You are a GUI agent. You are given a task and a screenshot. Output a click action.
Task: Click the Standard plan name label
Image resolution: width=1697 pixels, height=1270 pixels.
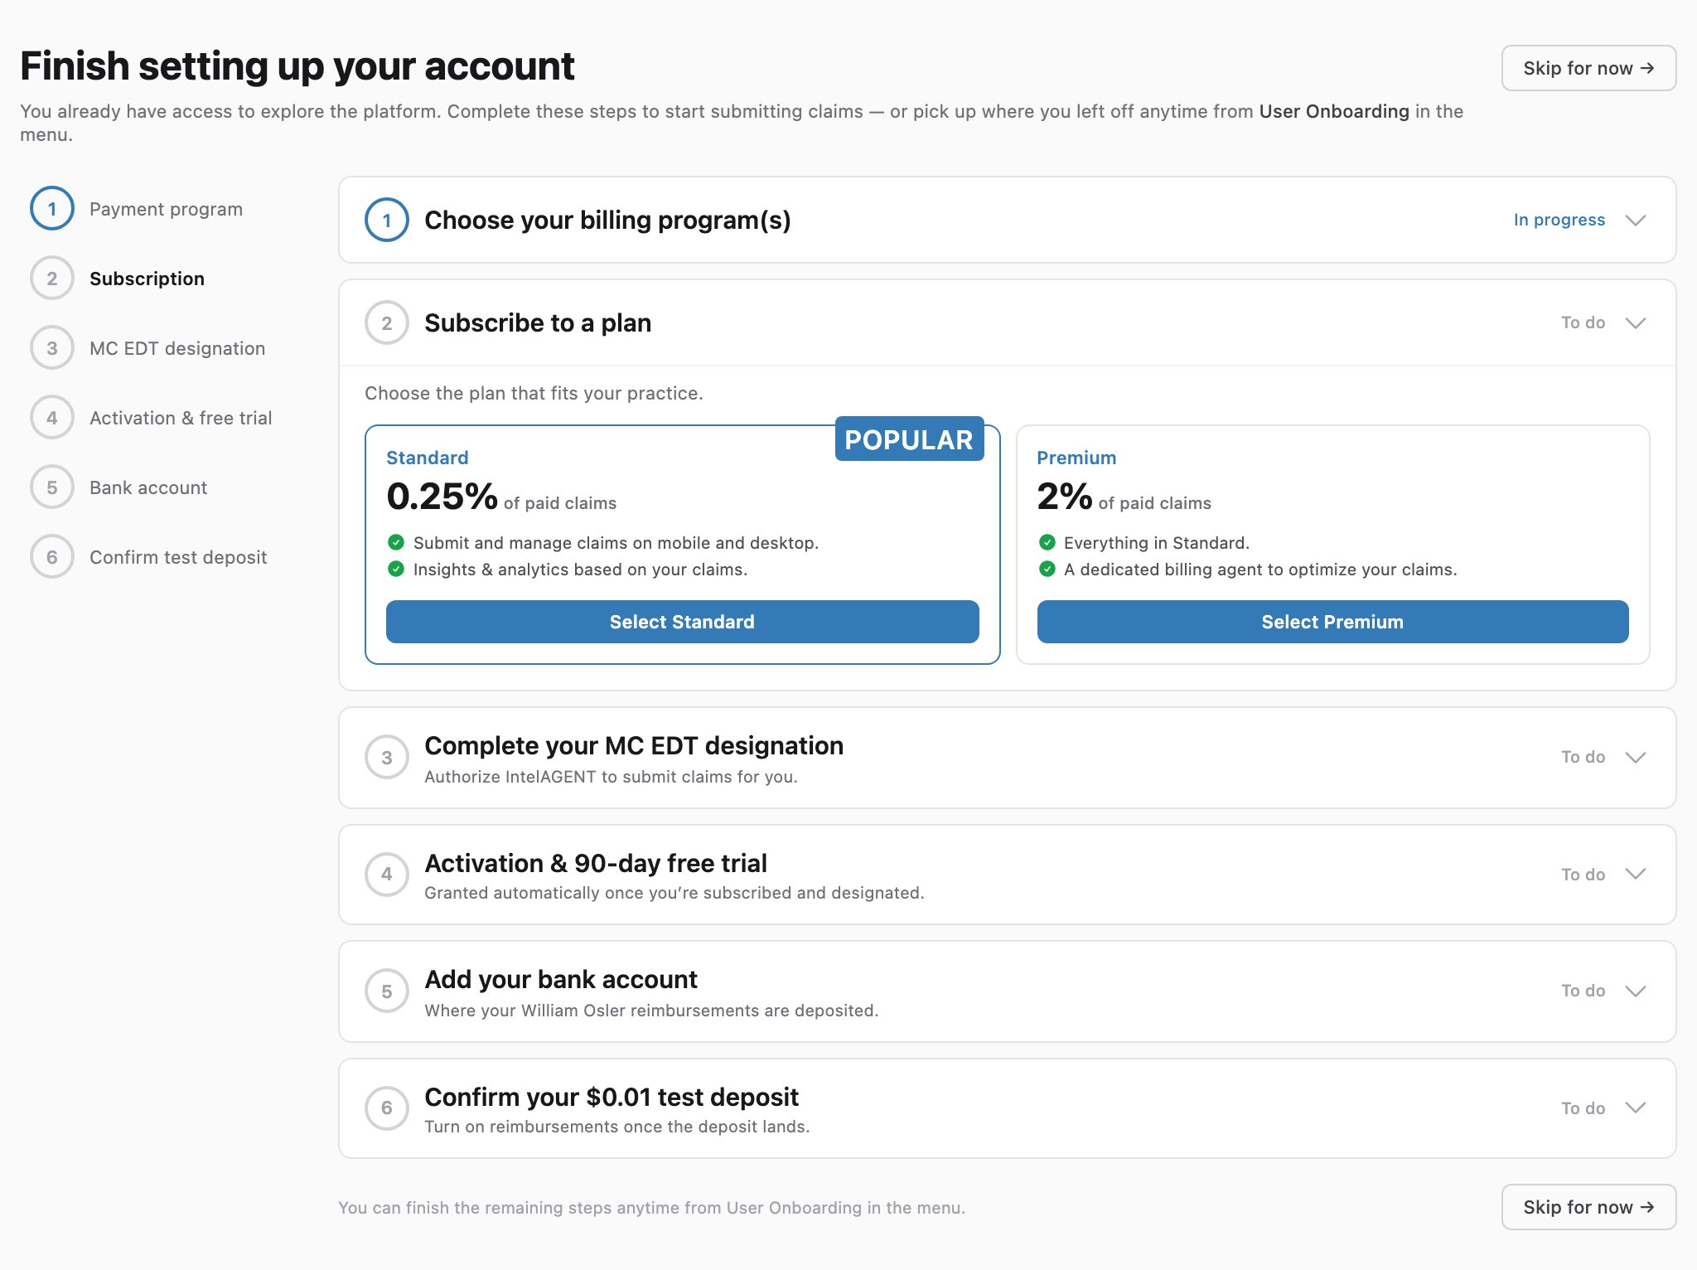click(x=427, y=458)
